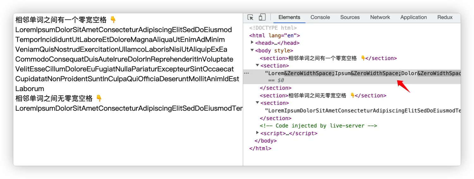This screenshot has height=179, width=474.
Task: Click the page line starting with VelitEsseCillum
Action: click(125, 69)
